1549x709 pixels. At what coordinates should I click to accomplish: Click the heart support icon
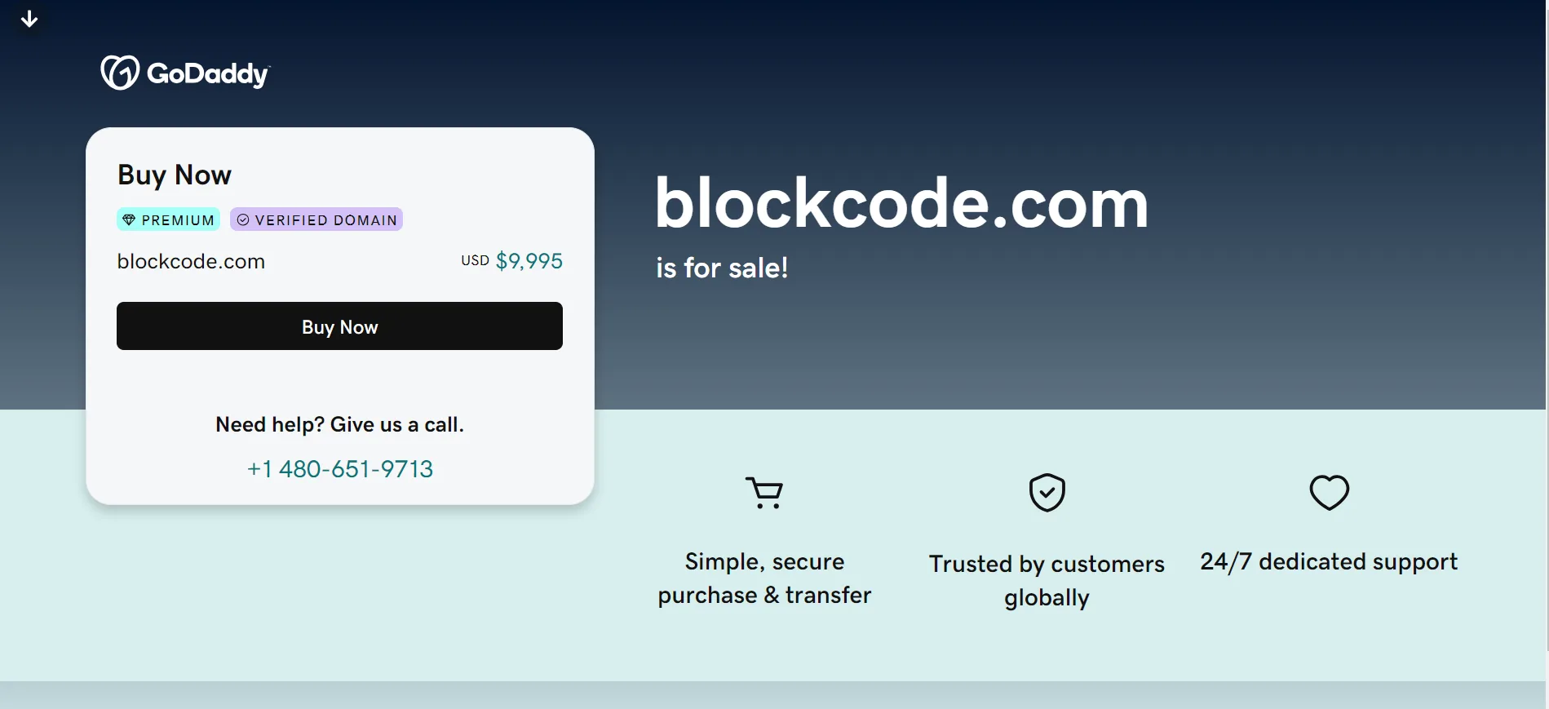click(1330, 493)
